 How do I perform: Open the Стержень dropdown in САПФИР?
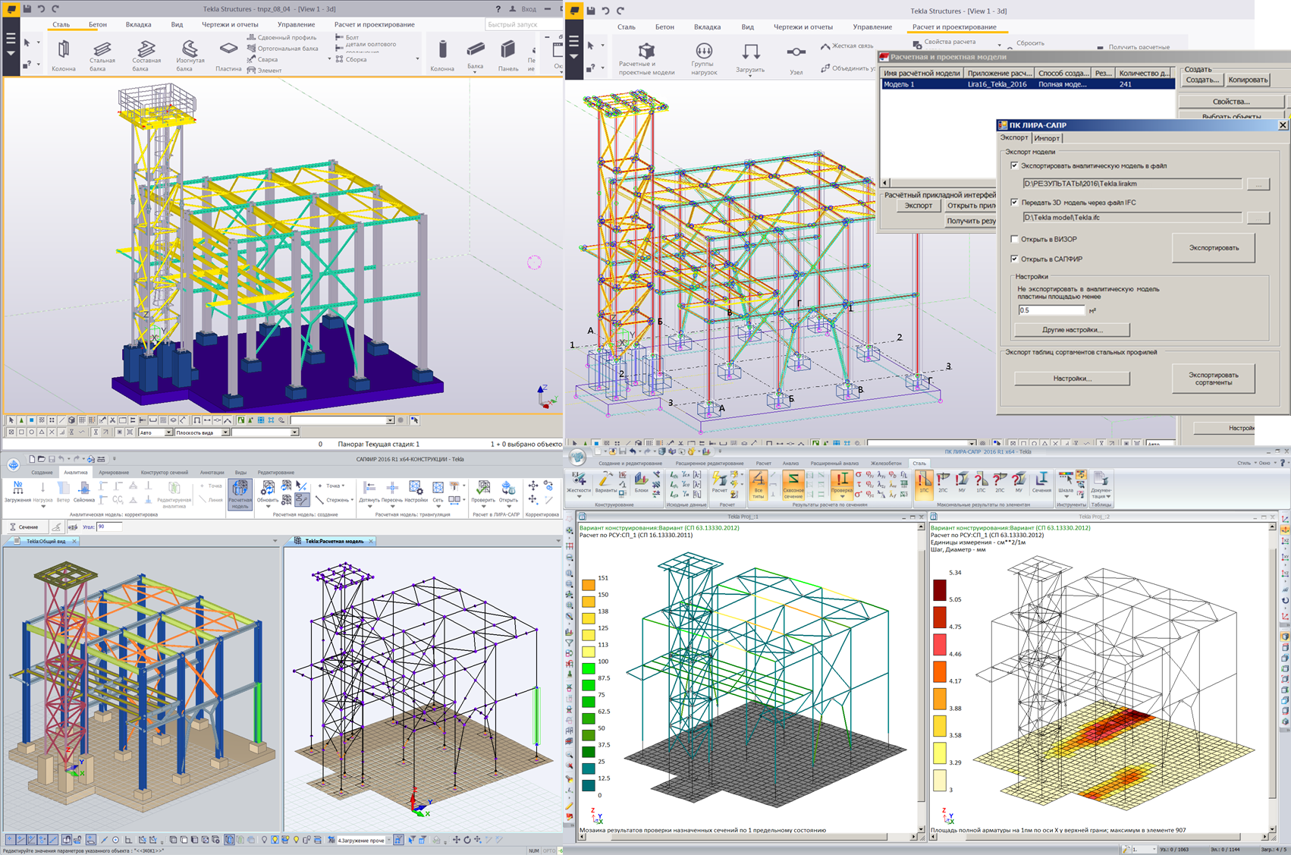click(353, 500)
